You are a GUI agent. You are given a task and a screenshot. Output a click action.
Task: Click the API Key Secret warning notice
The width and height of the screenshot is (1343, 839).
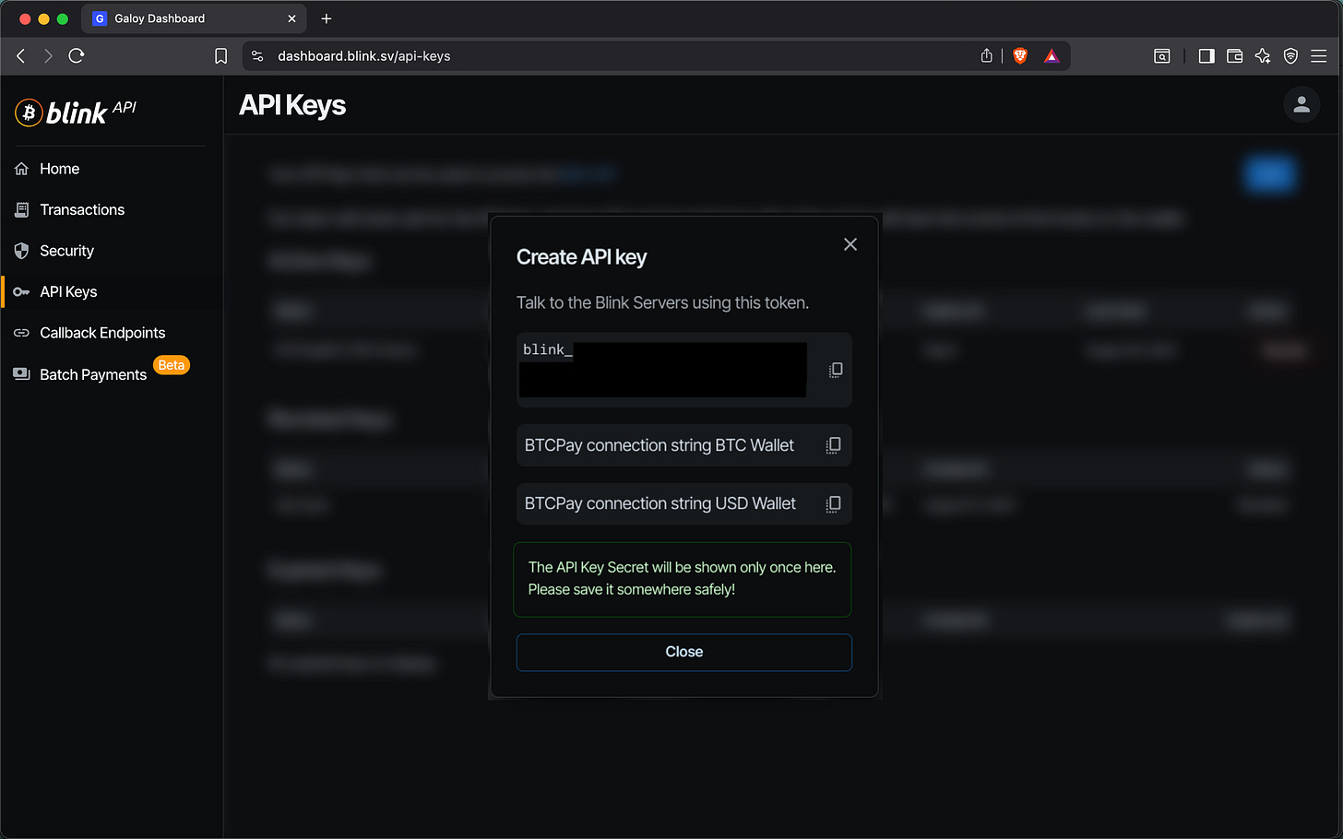point(682,579)
